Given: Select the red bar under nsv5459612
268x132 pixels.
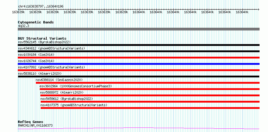Looking at the screenshot, I should click(x=150, y=102).
